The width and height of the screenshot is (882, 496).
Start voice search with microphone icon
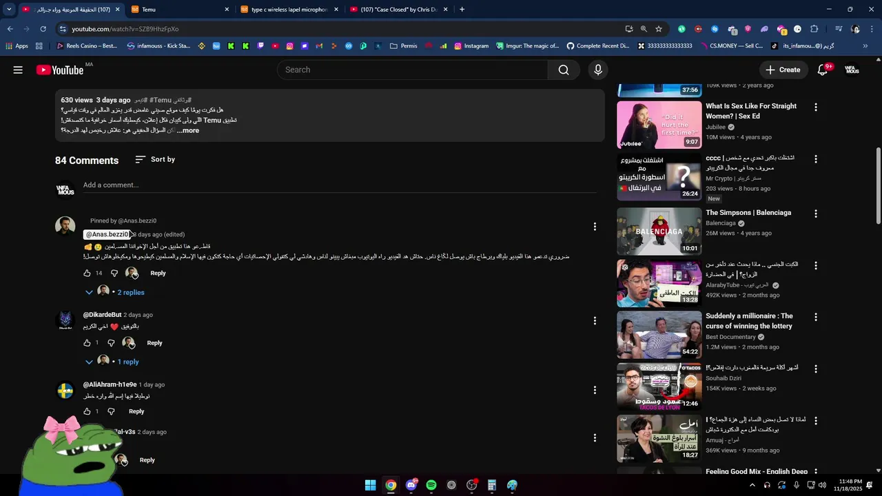598,70
